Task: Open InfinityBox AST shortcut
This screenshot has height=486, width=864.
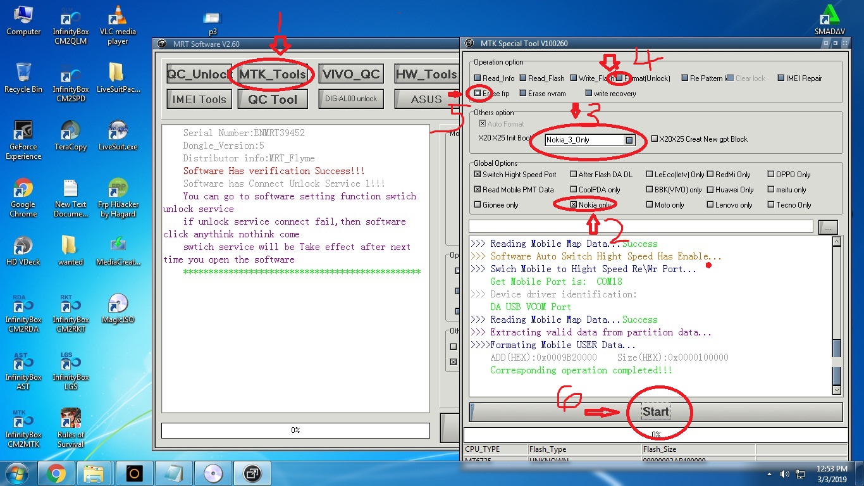Action: (x=23, y=371)
